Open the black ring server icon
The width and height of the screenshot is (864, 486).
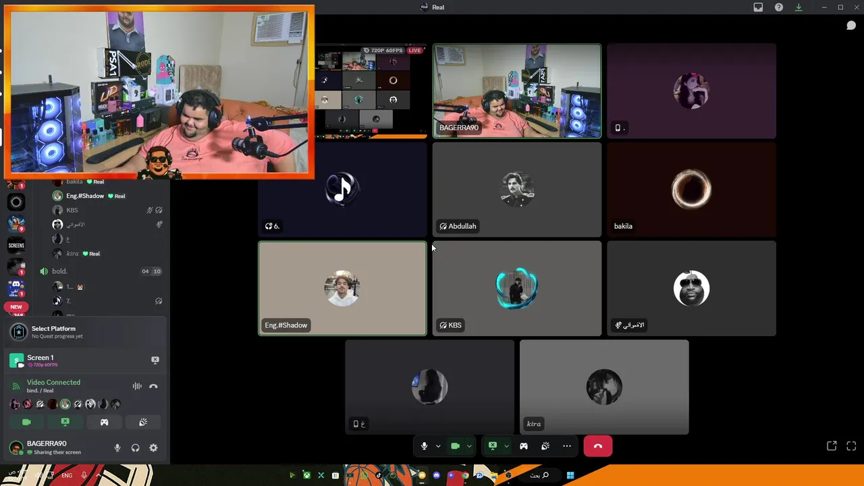[16, 201]
